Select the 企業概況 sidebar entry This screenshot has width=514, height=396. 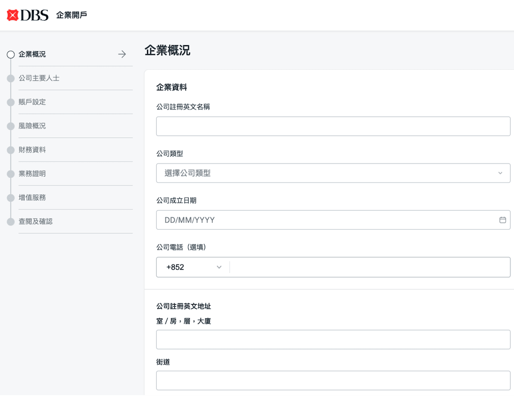(x=32, y=54)
